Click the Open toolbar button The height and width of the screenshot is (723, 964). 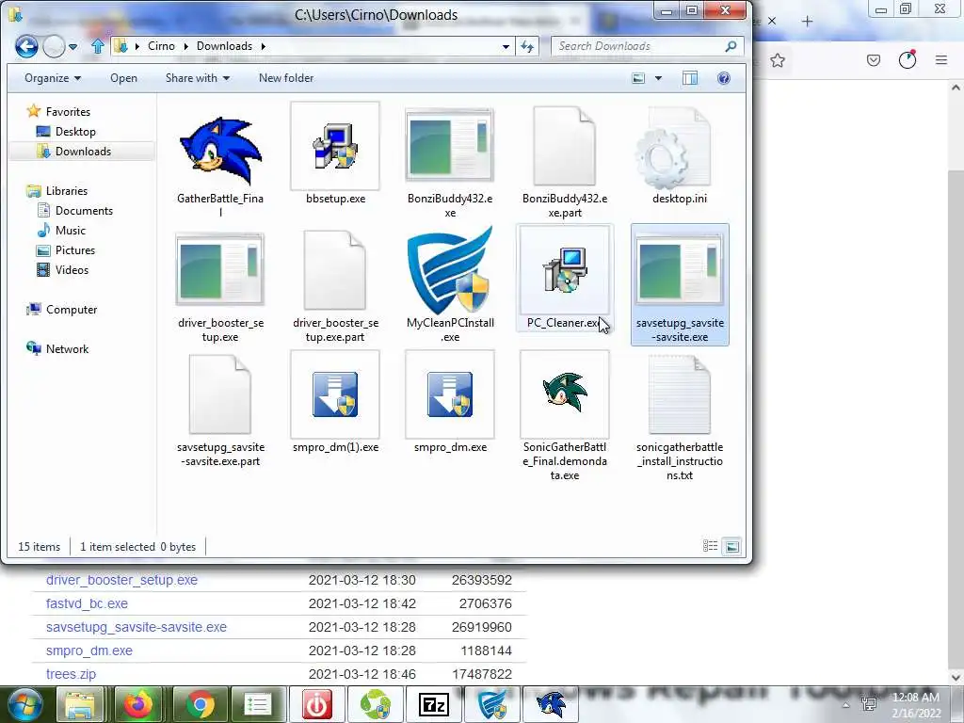pyautogui.click(x=123, y=78)
